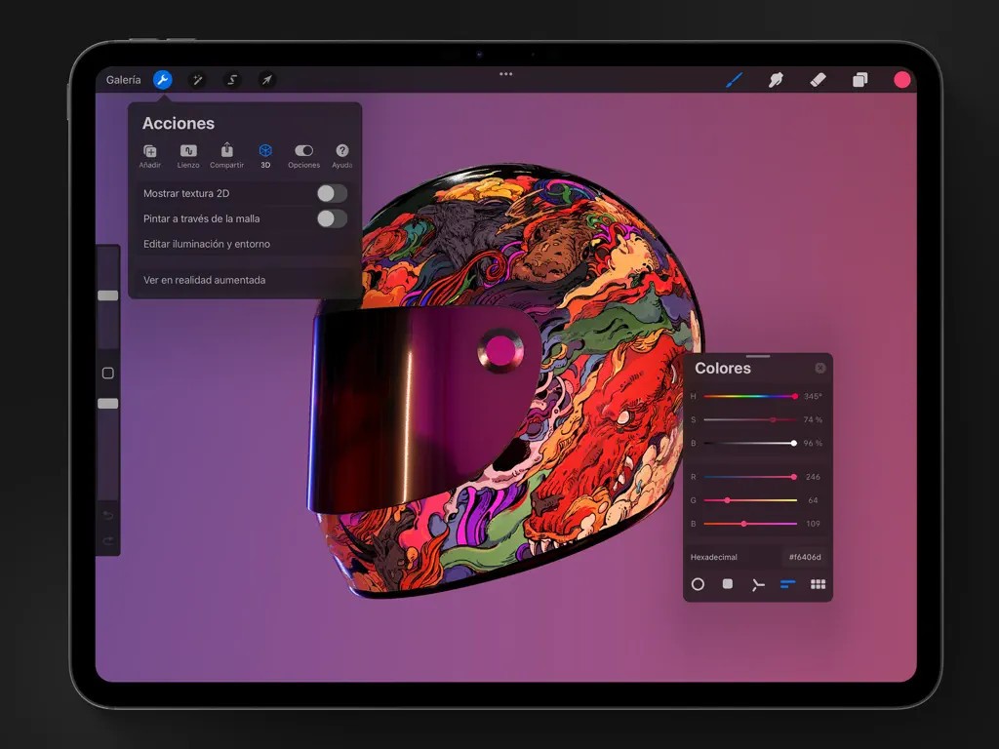Open the Actions wrench icon
This screenshot has width=999, height=749.
[x=163, y=80]
